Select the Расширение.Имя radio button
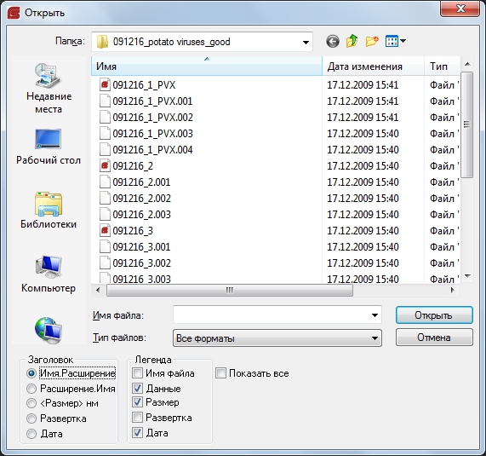This screenshot has height=456, width=486. (x=31, y=389)
